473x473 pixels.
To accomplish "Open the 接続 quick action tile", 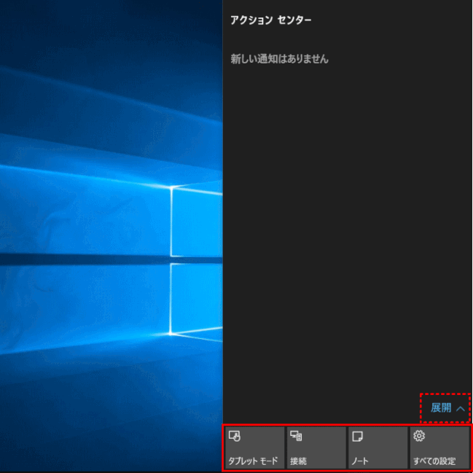I will click(316, 447).
